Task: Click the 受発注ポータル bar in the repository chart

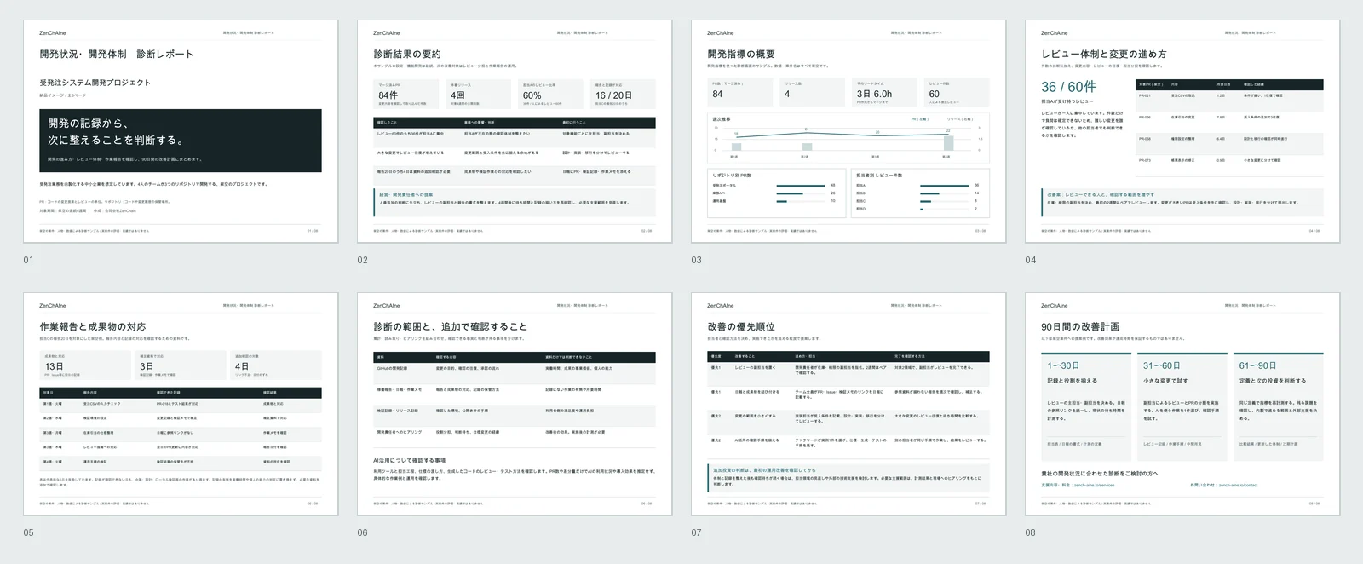Action: (800, 185)
